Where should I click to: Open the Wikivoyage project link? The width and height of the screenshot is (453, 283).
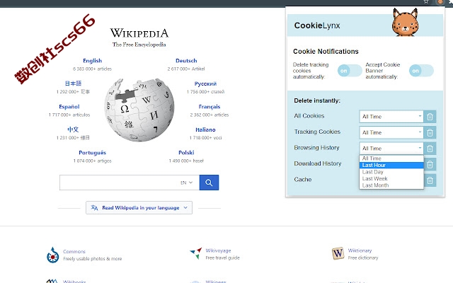pyautogui.click(x=219, y=250)
